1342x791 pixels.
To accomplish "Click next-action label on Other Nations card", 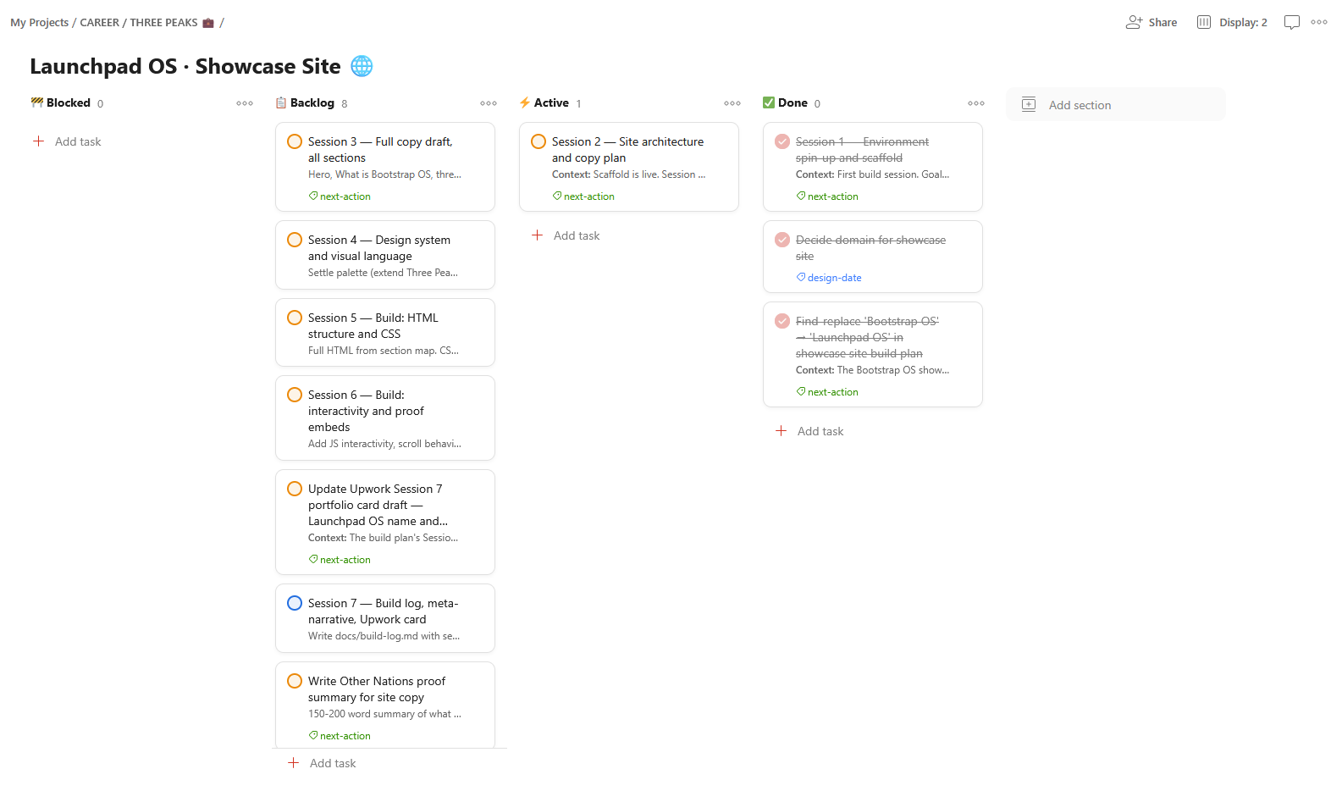I will tap(340, 736).
